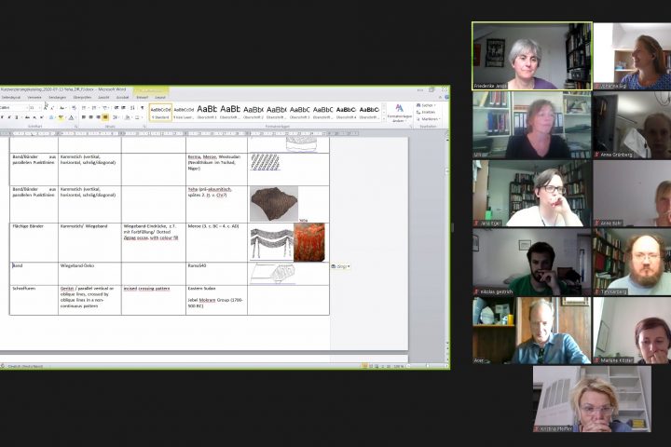This screenshot has width=671, height=447.
Task: Open the Verweise ribbon tab
Action: 34,98
